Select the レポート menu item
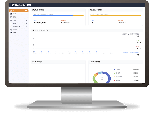Viewport: 154px width, 125px height. coord(19,29)
